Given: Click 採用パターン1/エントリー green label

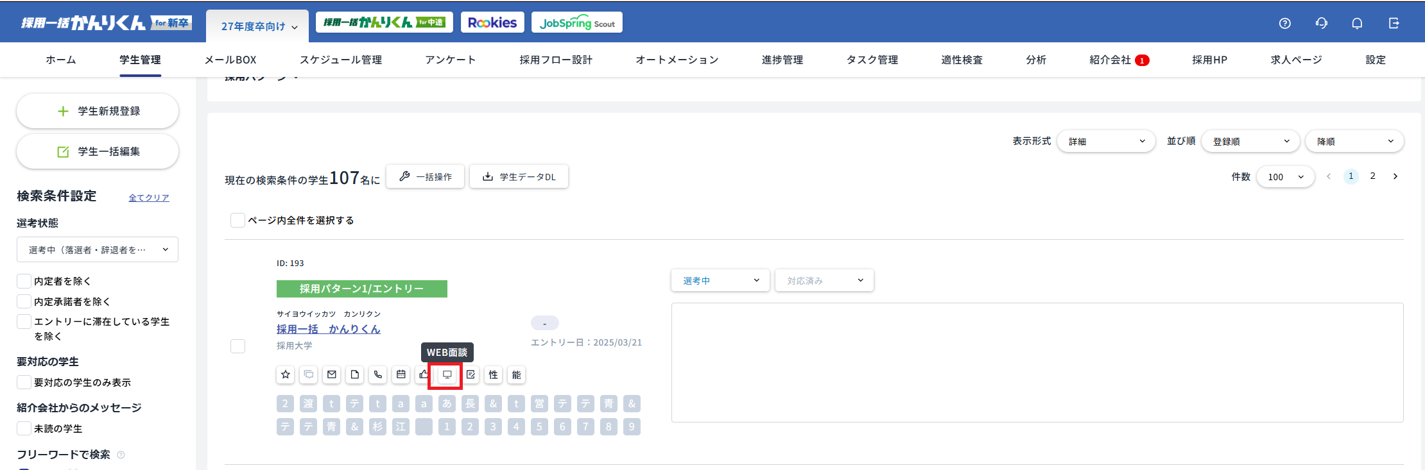Looking at the screenshot, I should click(362, 289).
